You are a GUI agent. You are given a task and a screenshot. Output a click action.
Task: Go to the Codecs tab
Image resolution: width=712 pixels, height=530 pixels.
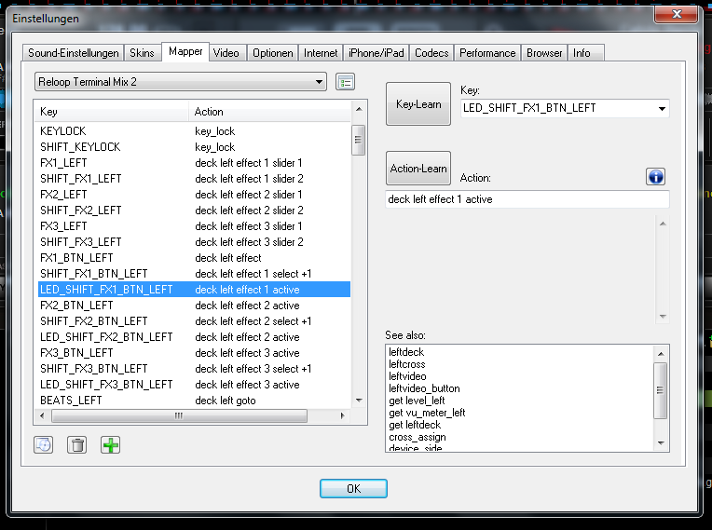coord(431,53)
